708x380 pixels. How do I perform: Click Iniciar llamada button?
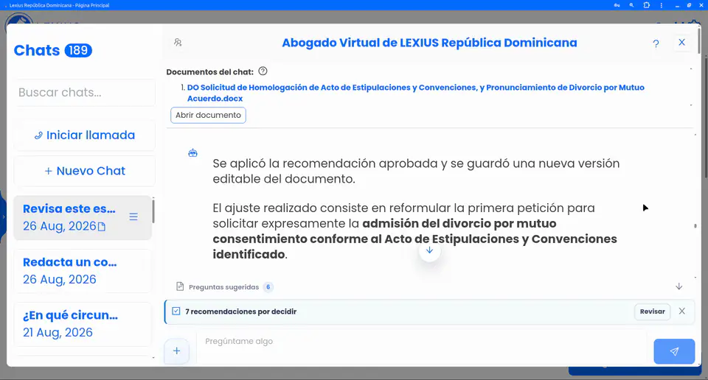tap(84, 136)
